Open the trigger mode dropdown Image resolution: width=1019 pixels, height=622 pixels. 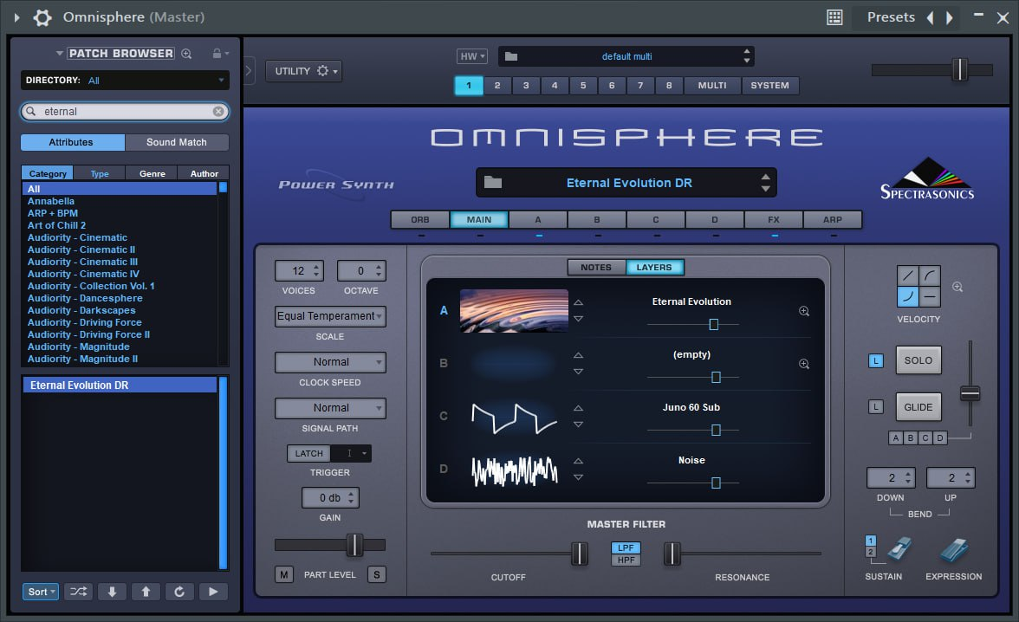(x=352, y=454)
